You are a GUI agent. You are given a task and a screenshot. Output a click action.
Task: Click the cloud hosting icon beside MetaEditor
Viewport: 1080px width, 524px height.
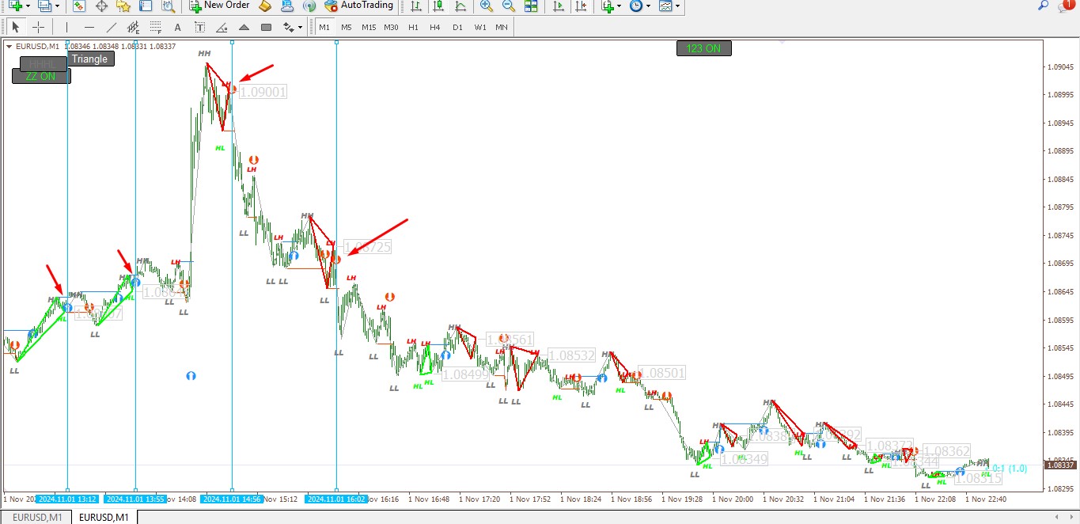287,6
